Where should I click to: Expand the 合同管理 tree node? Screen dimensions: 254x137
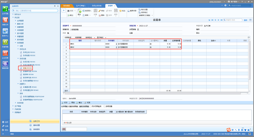(15, 21)
